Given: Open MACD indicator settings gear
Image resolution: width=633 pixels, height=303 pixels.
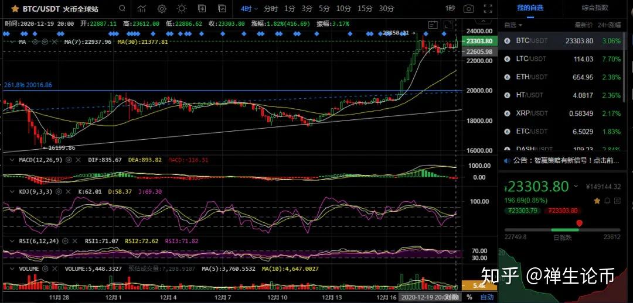Looking at the screenshot, I should (69, 160).
